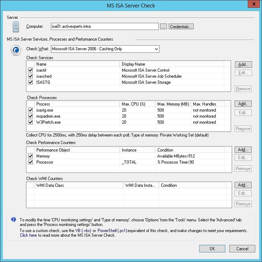Image resolution: width=262 pixels, height=262 pixels.
Task: Select 'Microsoft ISA Server Job Scheduler' text
Action: [152, 76]
